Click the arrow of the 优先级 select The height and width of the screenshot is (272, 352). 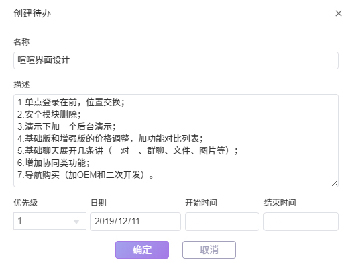click(x=76, y=222)
